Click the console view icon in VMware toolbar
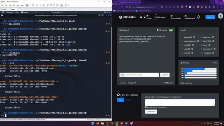The height and width of the screenshot is (126, 224). (x=62, y=5)
